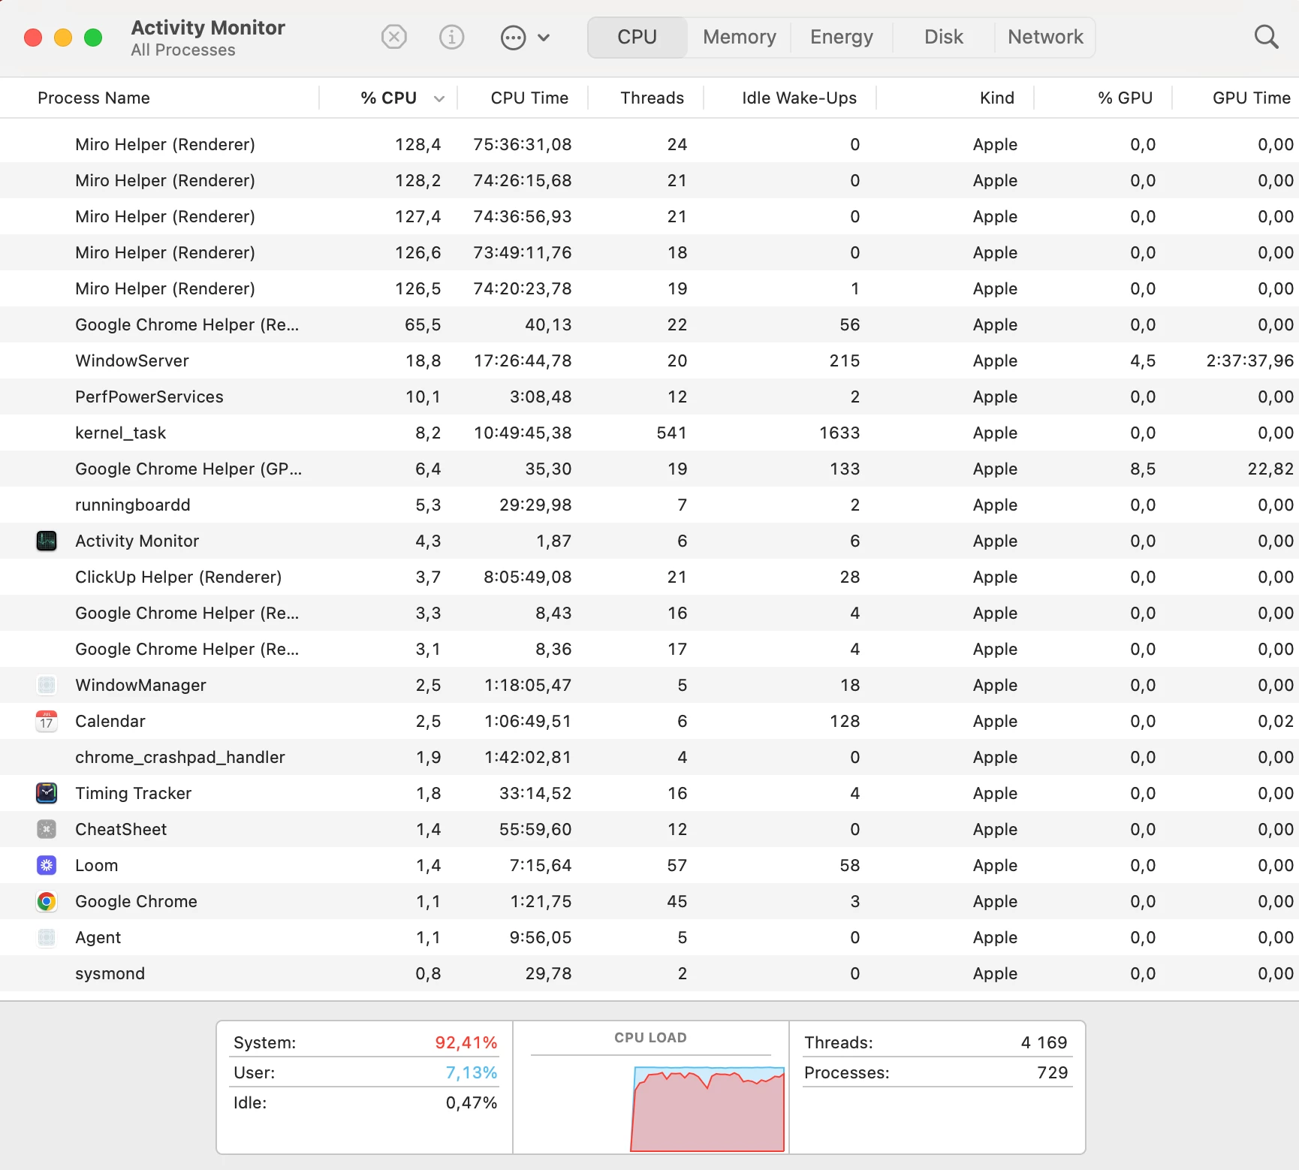
Task: Click the Agent process icon
Action: pos(47,937)
